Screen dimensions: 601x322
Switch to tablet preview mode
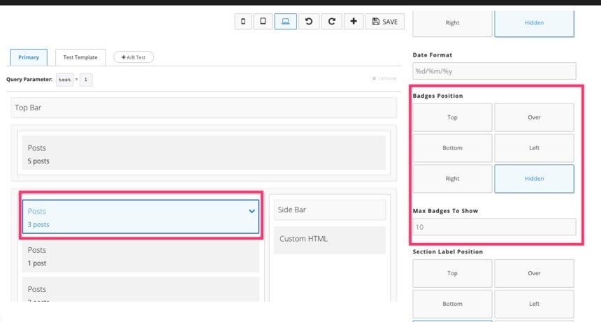click(x=263, y=22)
